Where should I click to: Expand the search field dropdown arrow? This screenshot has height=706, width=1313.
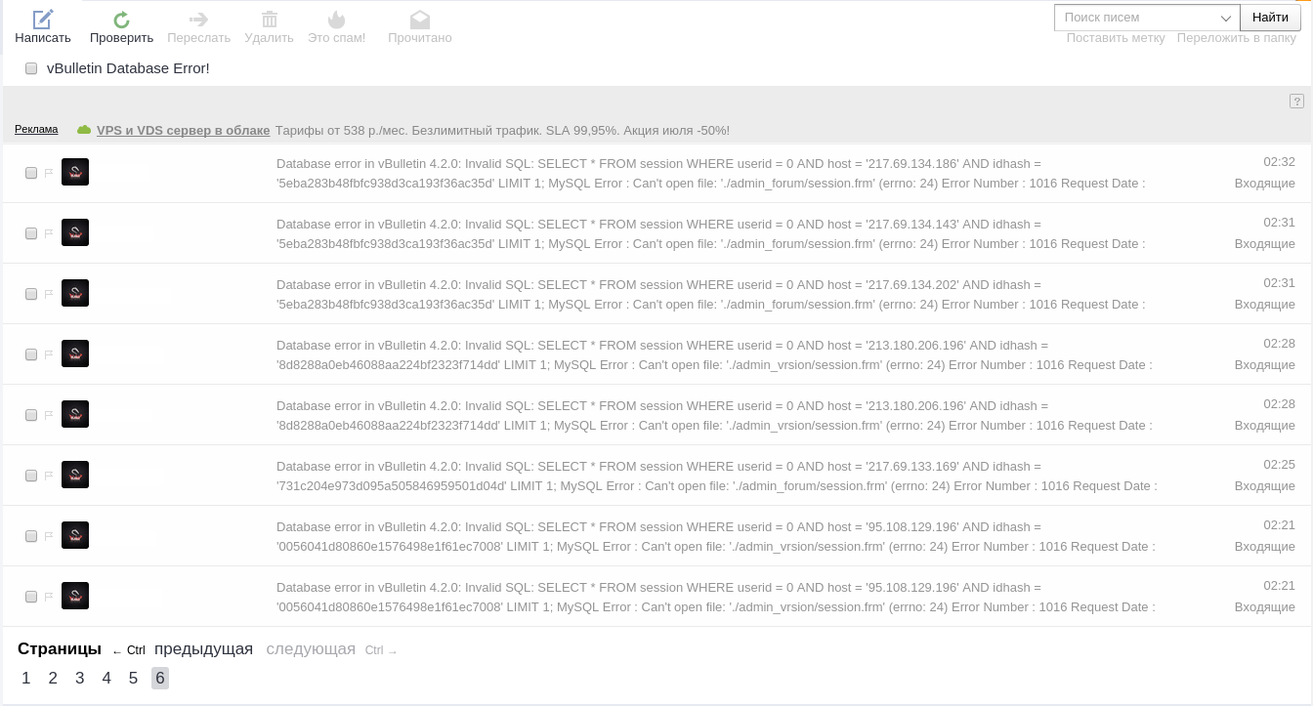point(1226,18)
